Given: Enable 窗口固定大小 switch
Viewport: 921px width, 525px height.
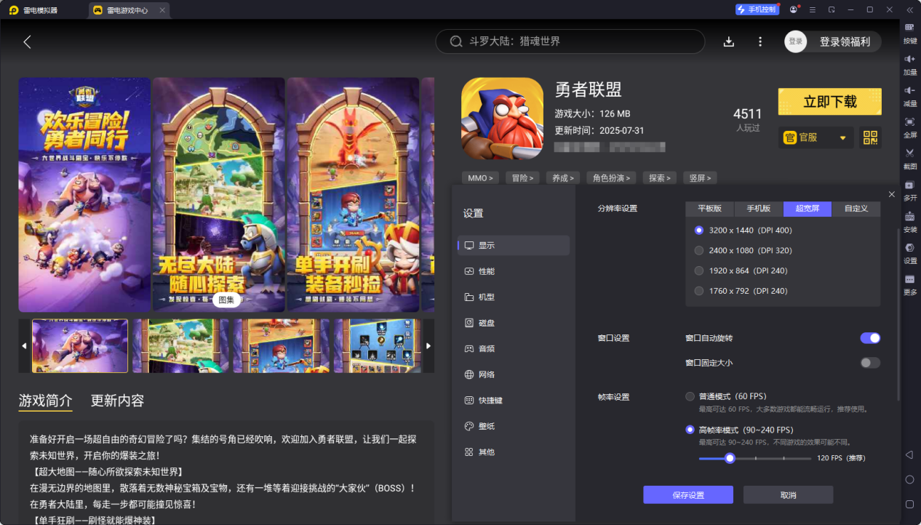Looking at the screenshot, I should click(870, 363).
